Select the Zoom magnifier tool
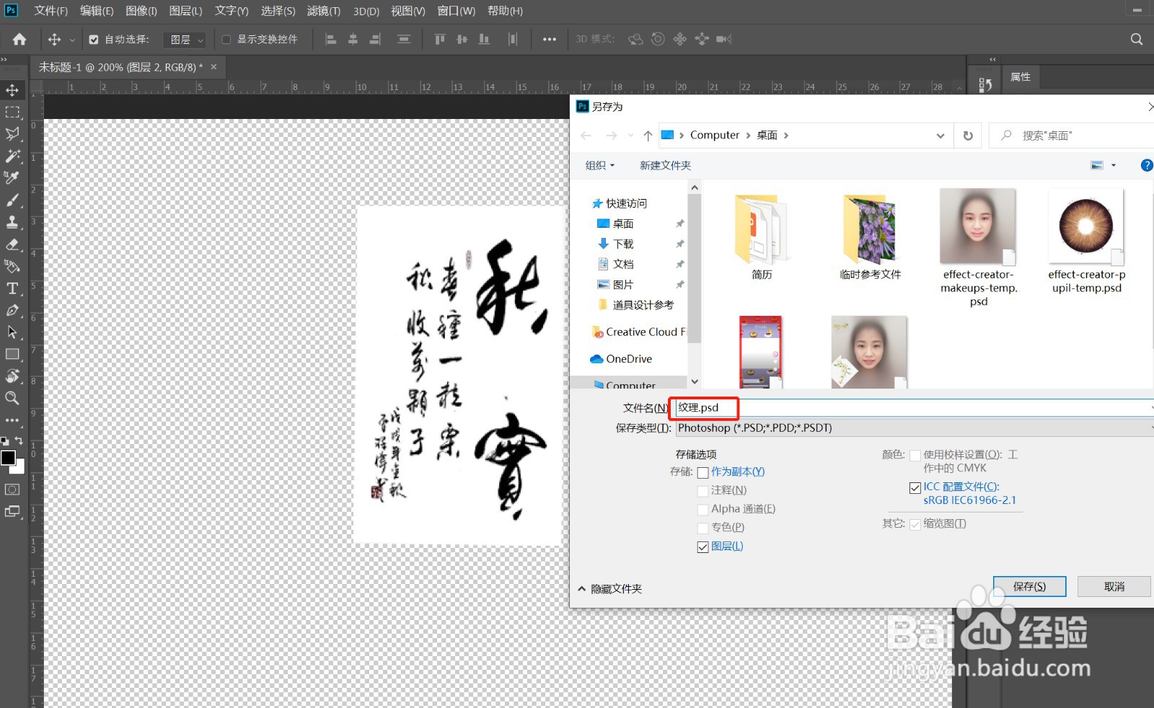 pyautogui.click(x=12, y=398)
